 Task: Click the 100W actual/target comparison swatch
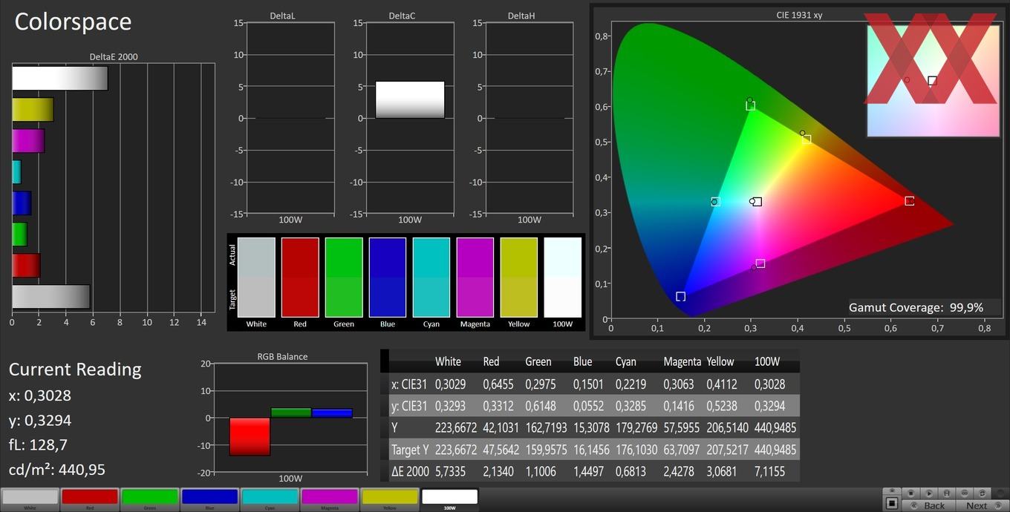563,278
